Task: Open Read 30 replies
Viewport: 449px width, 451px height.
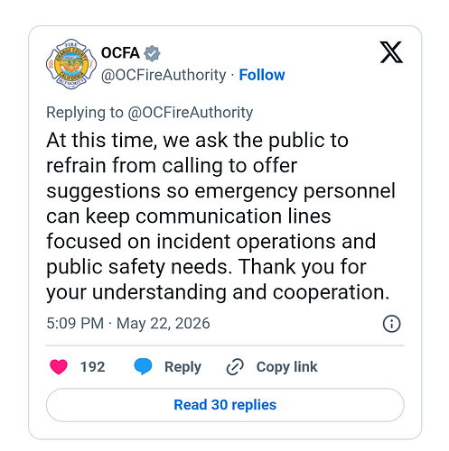Action: pyautogui.click(x=225, y=405)
